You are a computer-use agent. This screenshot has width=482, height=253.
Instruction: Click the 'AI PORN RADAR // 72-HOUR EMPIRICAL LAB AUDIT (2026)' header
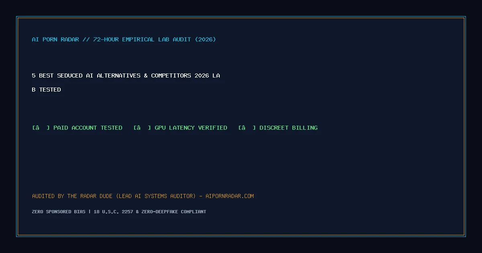[x=124, y=39]
